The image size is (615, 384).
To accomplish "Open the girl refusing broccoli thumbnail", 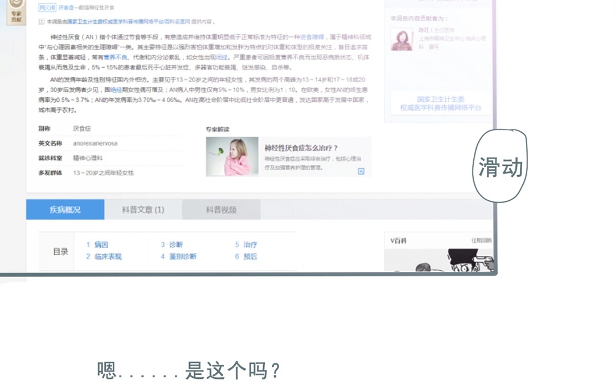I will click(232, 156).
